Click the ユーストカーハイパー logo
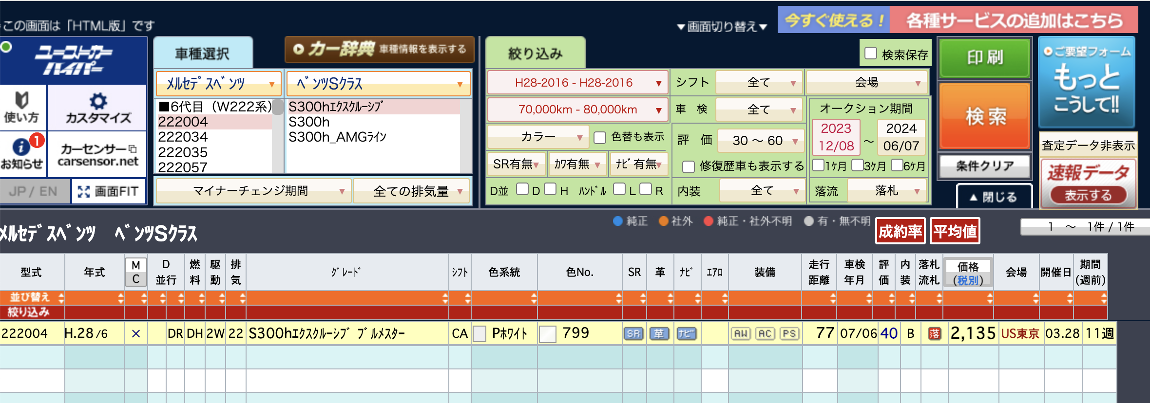The image size is (1150, 403). pos(73,60)
